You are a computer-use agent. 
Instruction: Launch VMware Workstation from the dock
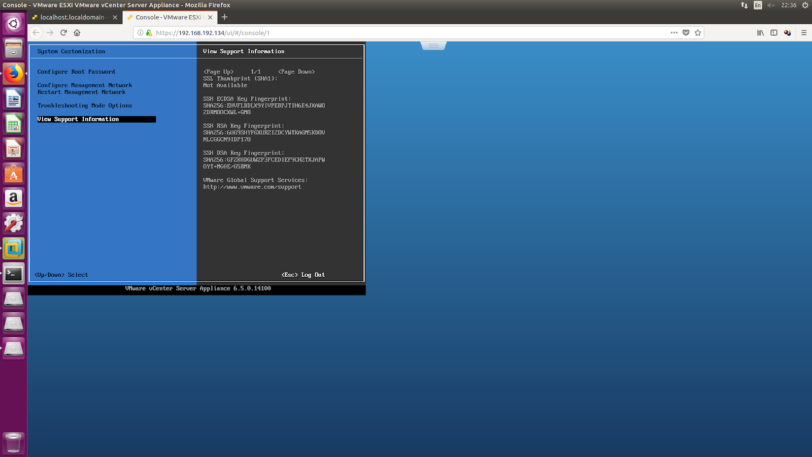click(x=14, y=248)
